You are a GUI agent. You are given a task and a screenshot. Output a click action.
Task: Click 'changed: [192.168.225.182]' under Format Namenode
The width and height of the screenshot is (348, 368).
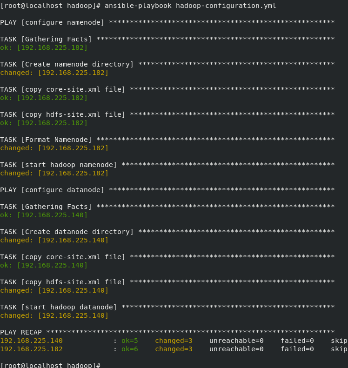(54, 148)
